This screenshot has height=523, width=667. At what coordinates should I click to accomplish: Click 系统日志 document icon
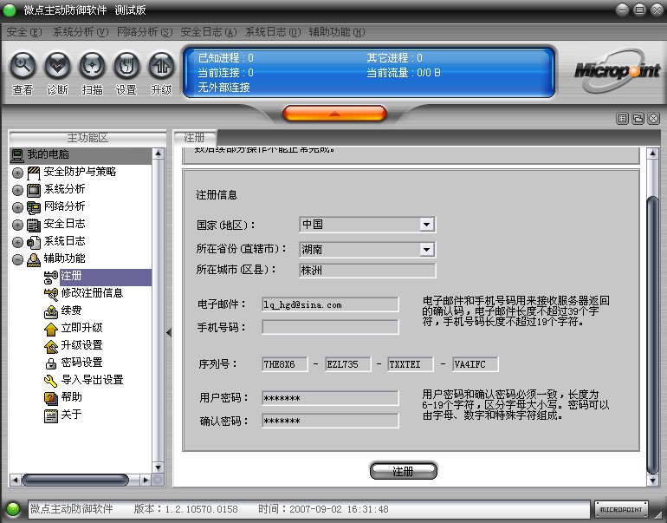tap(34, 242)
